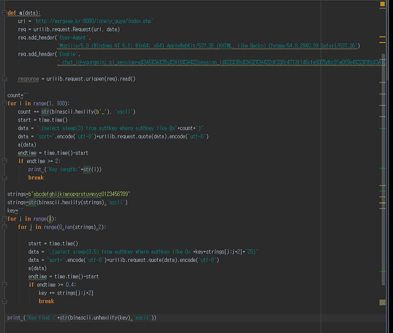The height and width of the screenshot is (333, 393).
Task: Click the yellow inspection status indicator
Action: pyautogui.click(x=382, y=4)
